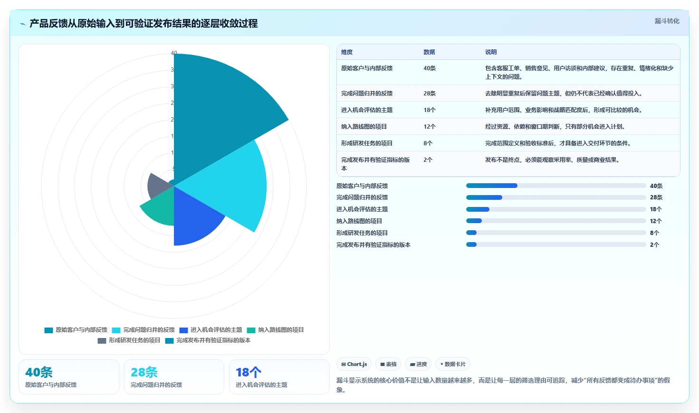Click the 进度 chip
The image size is (699, 413).
click(x=418, y=364)
